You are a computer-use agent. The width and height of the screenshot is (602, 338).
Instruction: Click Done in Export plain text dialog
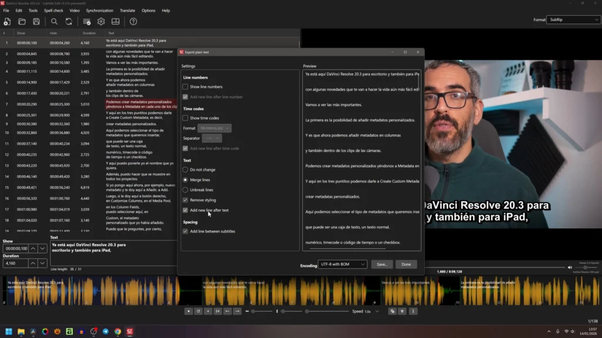point(406,264)
